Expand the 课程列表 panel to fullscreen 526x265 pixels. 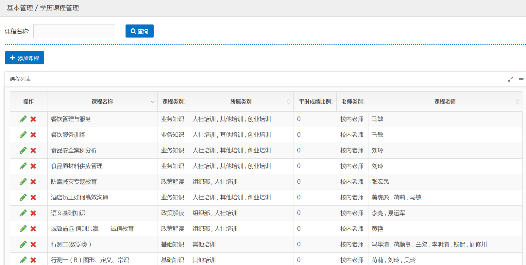click(x=510, y=79)
